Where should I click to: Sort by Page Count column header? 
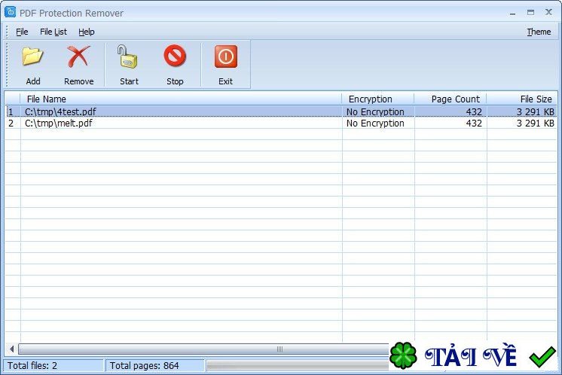tap(451, 99)
